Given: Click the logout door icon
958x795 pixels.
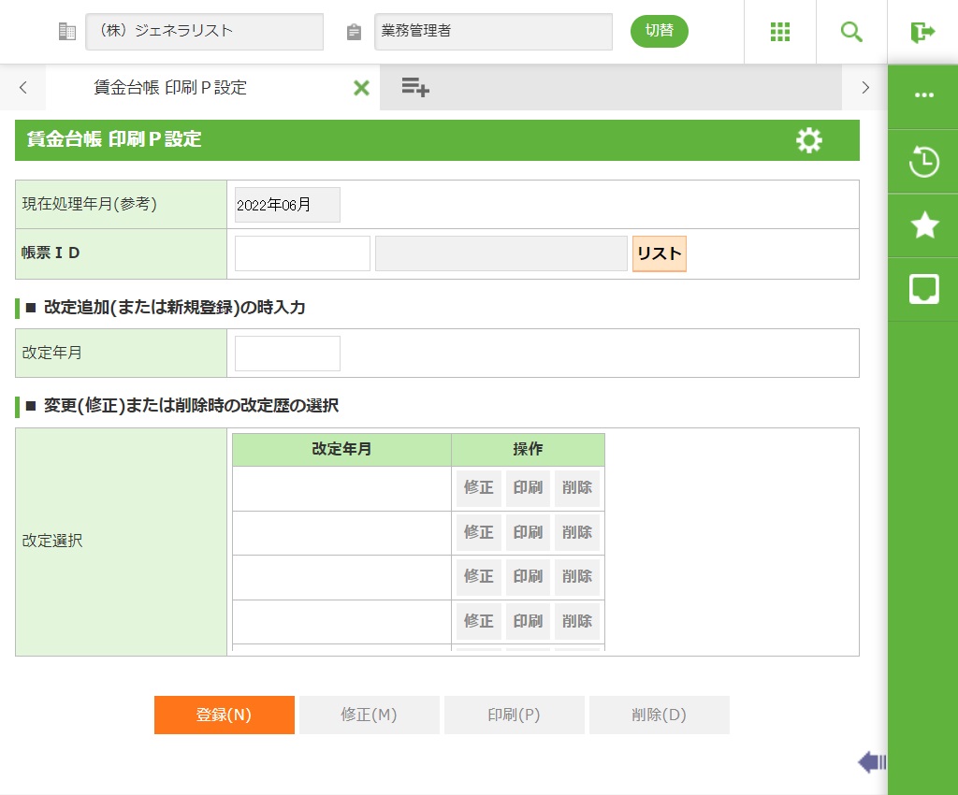Looking at the screenshot, I should click(922, 32).
